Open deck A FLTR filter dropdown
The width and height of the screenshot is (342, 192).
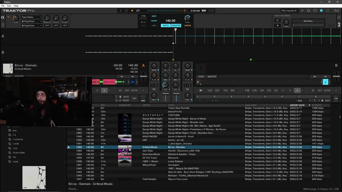(154, 80)
